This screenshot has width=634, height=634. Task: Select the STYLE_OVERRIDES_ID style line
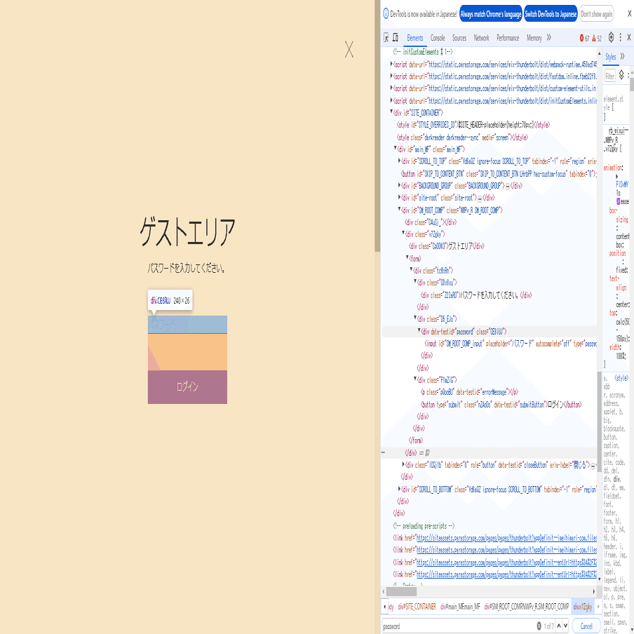point(473,125)
